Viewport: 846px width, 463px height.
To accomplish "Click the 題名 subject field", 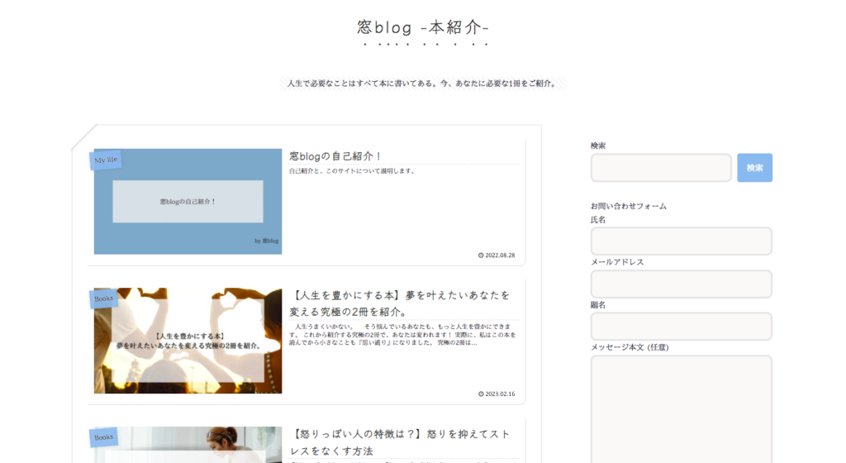I will (x=681, y=327).
